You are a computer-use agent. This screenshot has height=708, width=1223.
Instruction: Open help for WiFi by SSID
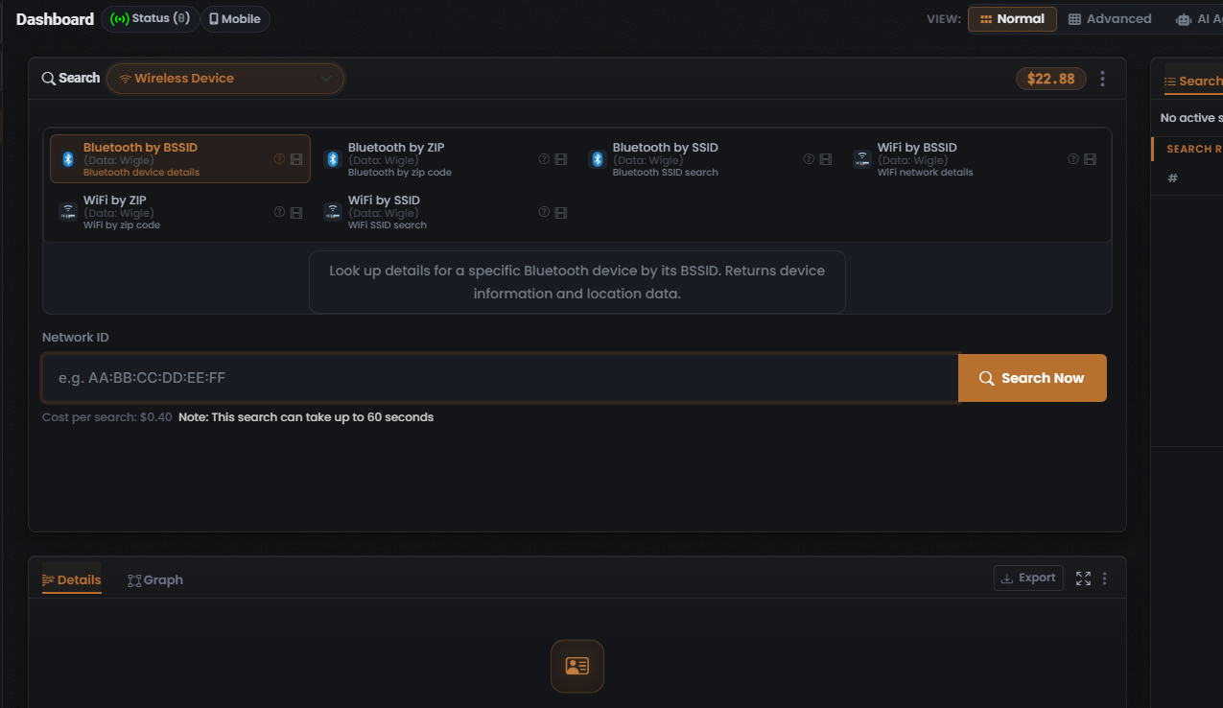click(544, 212)
